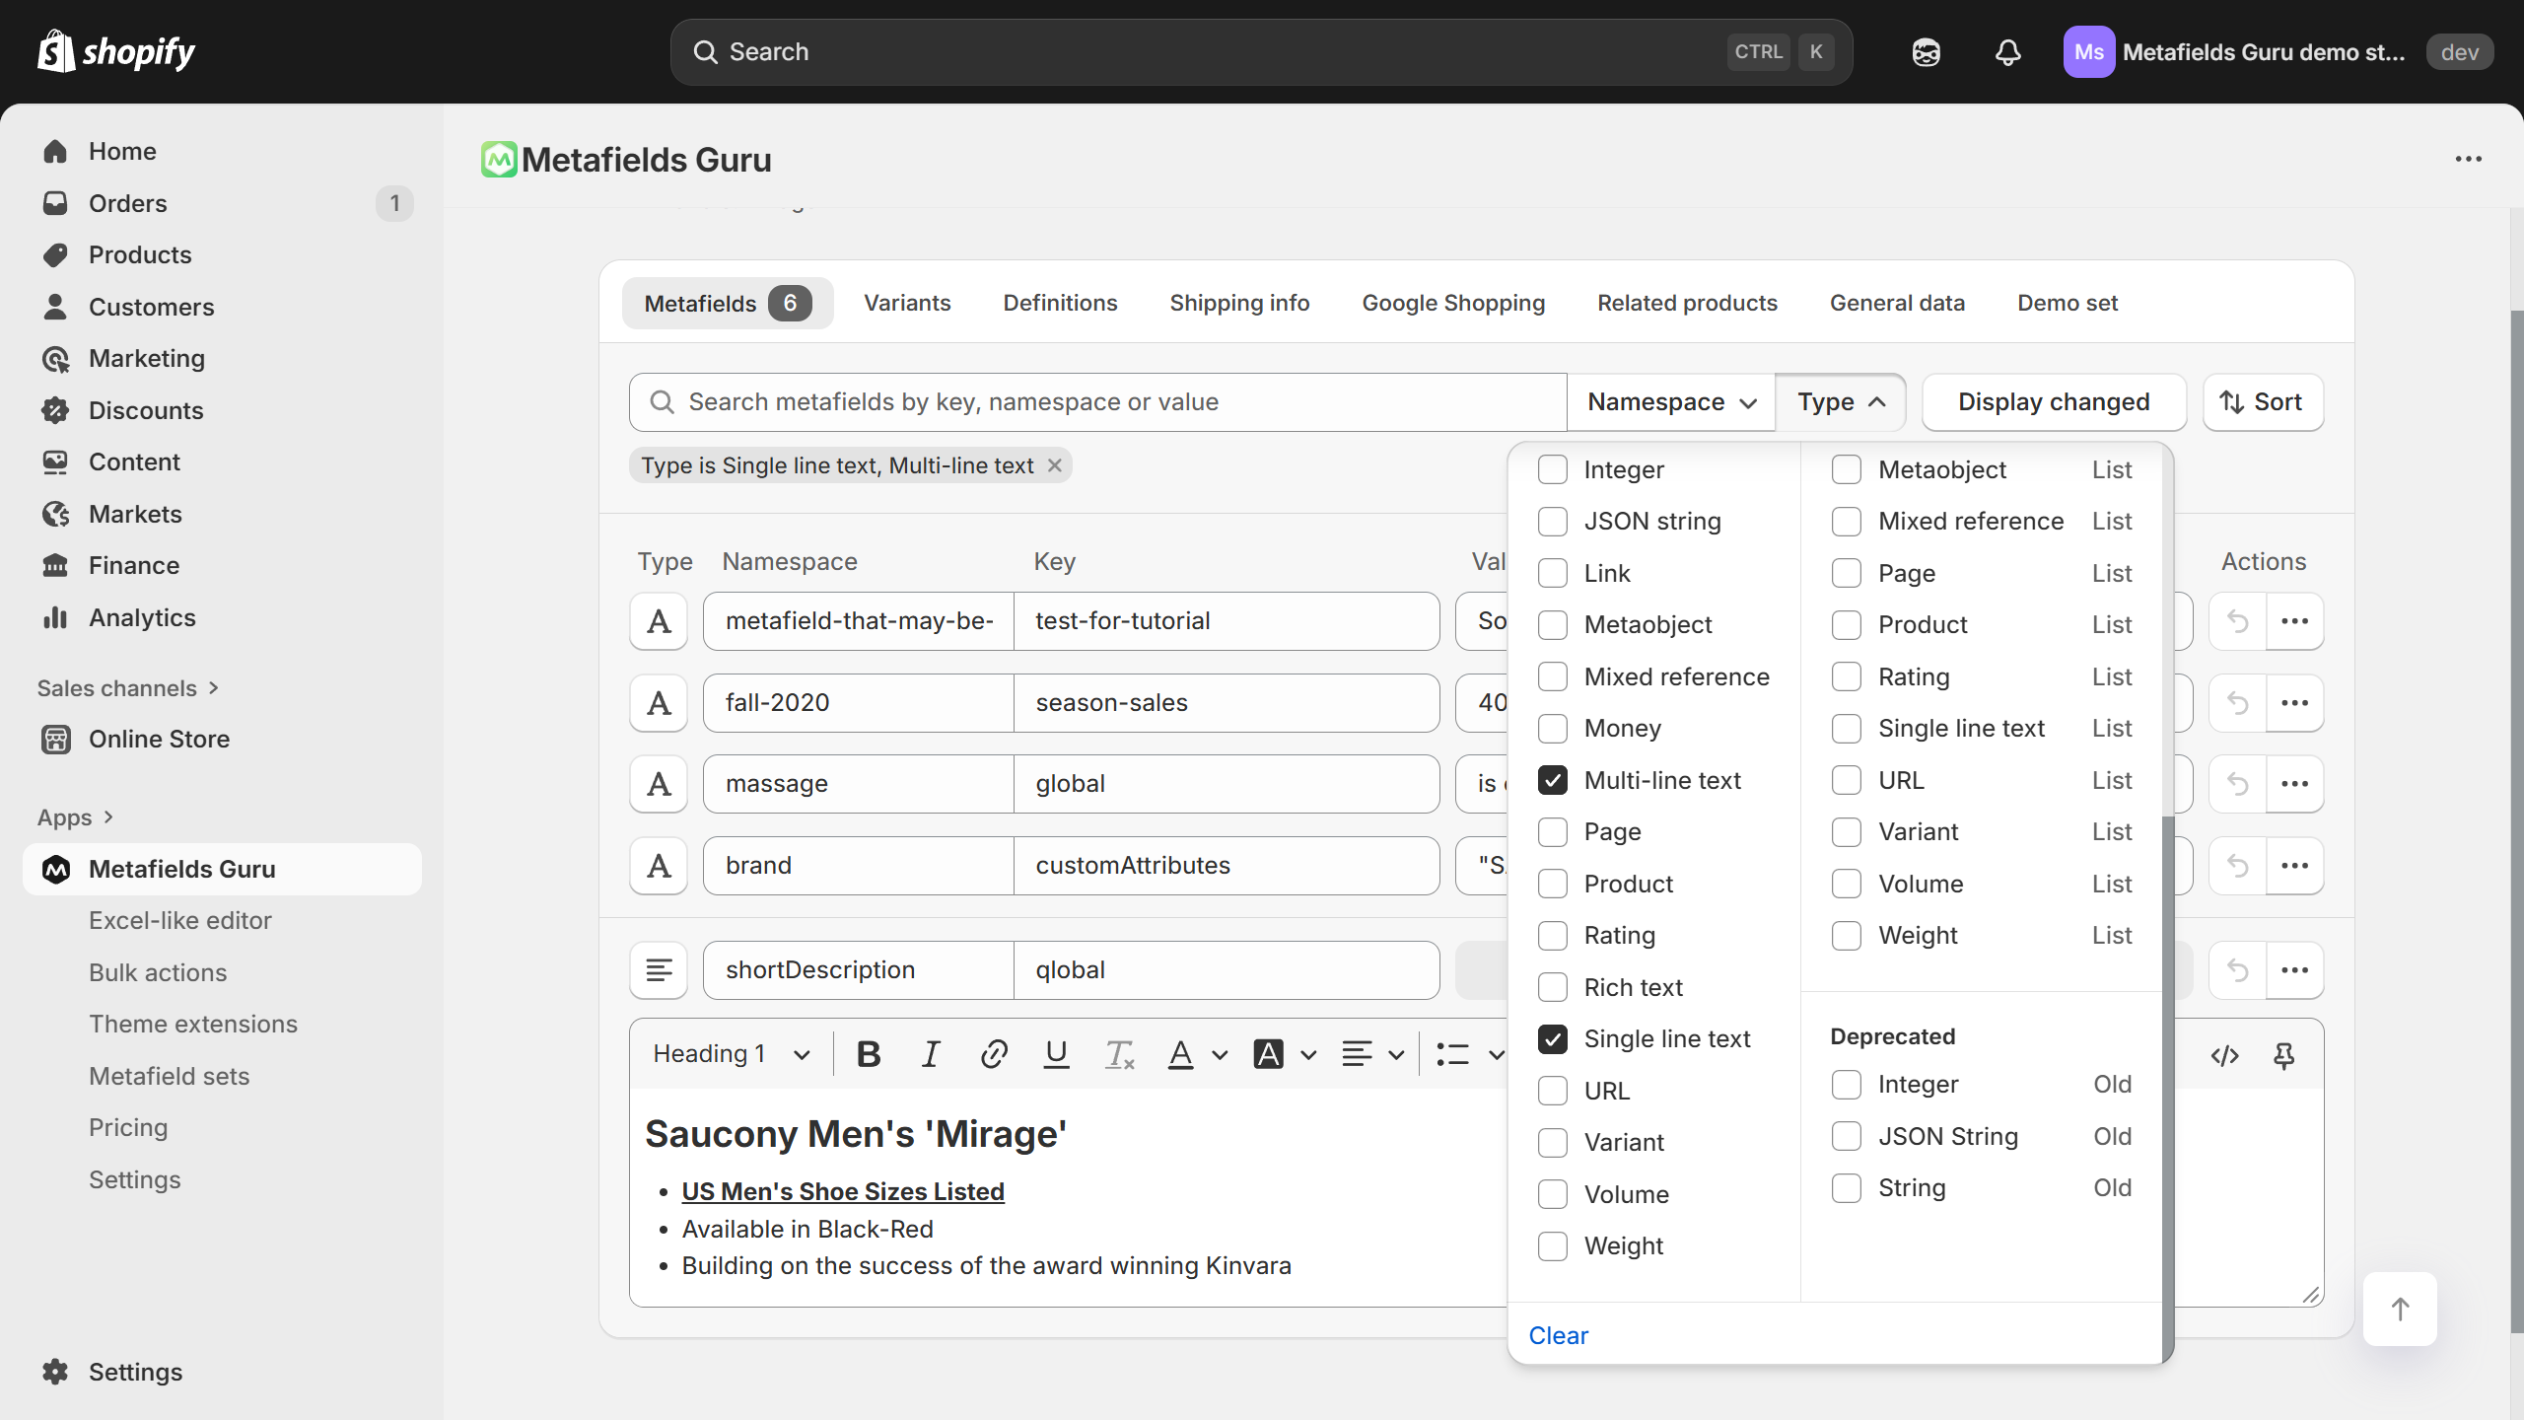The height and width of the screenshot is (1420, 2524).
Task: Click the pin icon in editor toolbar
Action: 2283,1056
